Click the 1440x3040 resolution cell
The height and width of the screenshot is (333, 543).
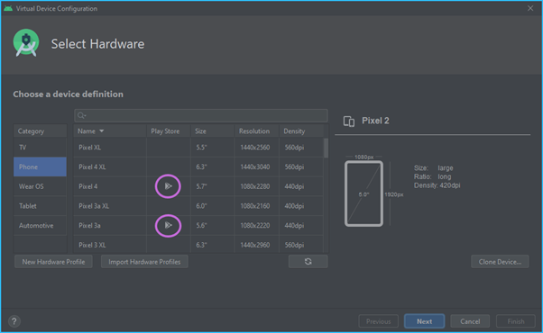click(255, 166)
